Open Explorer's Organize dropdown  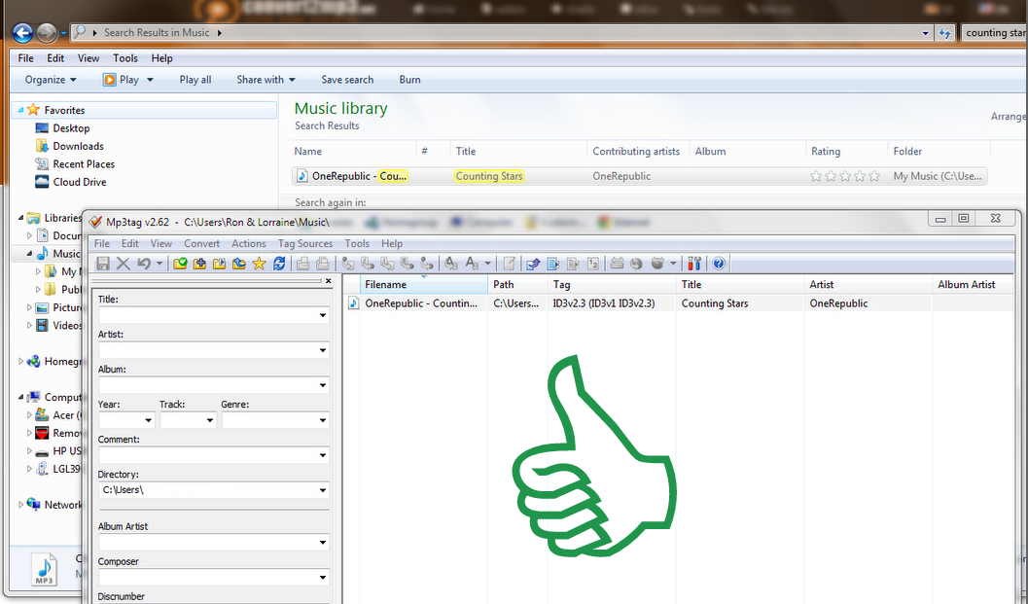pos(51,80)
